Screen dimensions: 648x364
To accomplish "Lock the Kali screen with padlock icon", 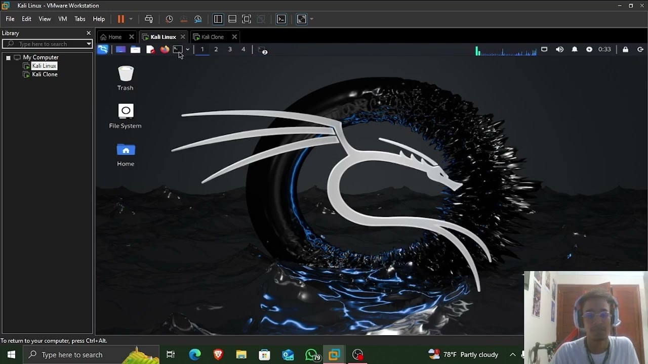I will [626, 50].
